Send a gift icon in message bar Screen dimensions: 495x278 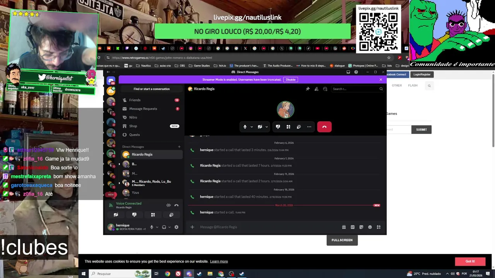pos(344,227)
